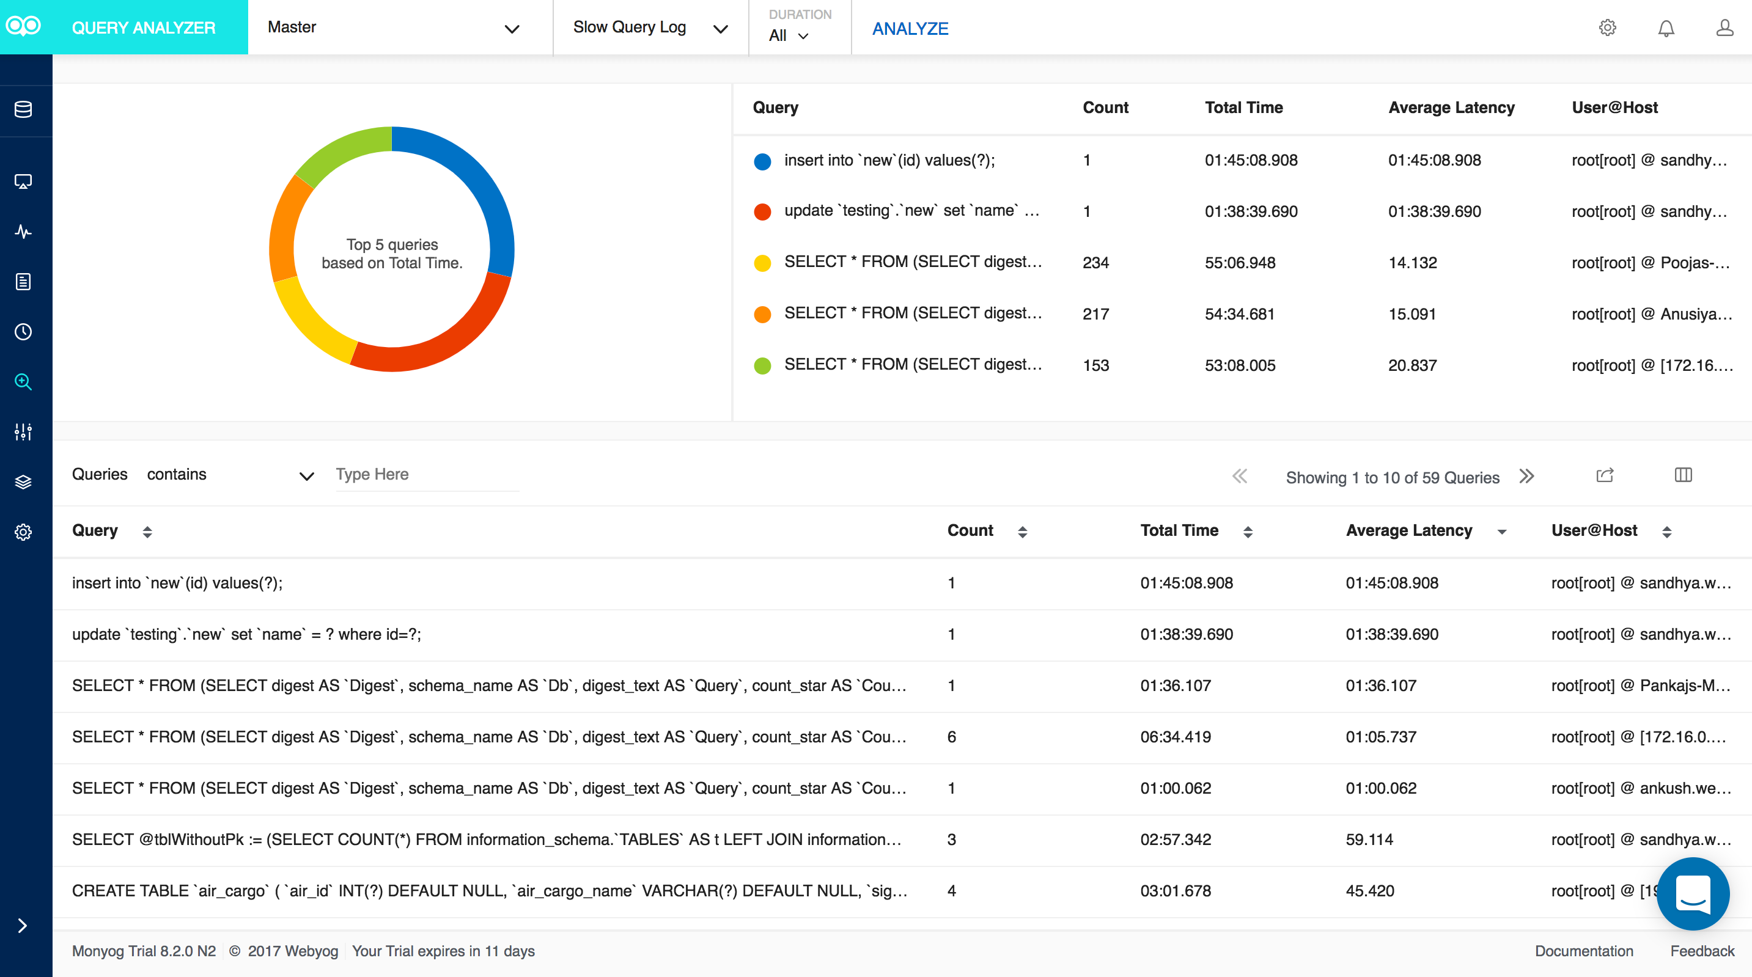The width and height of the screenshot is (1752, 977).
Task: Open the sliders tuning icon in sidebar
Action: click(23, 432)
